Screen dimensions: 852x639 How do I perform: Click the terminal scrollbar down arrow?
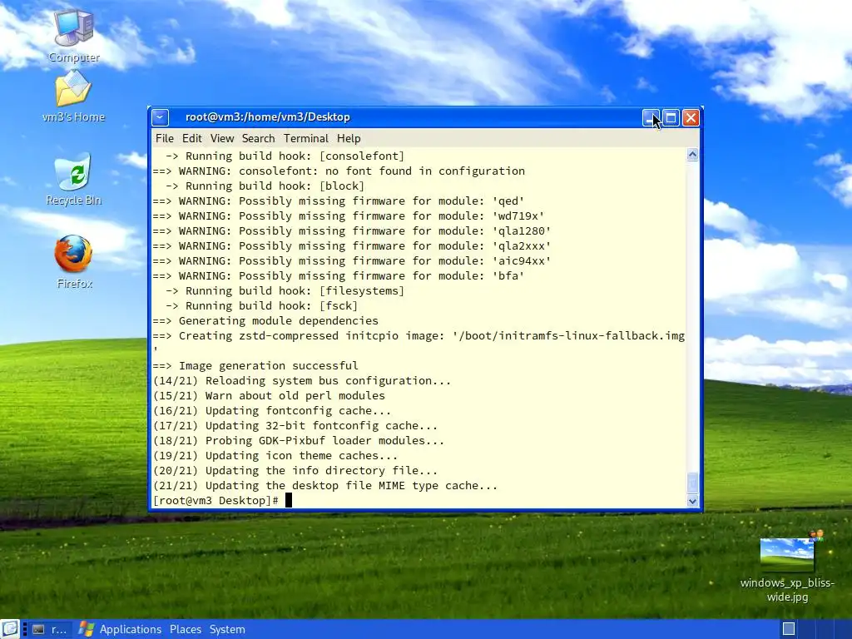[693, 502]
